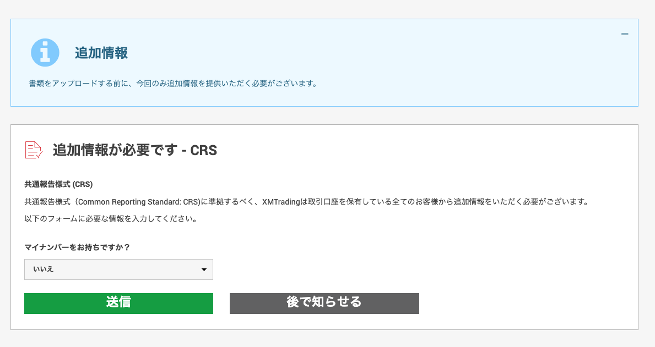Open the マイナンバー dropdown menu

[118, 269]
